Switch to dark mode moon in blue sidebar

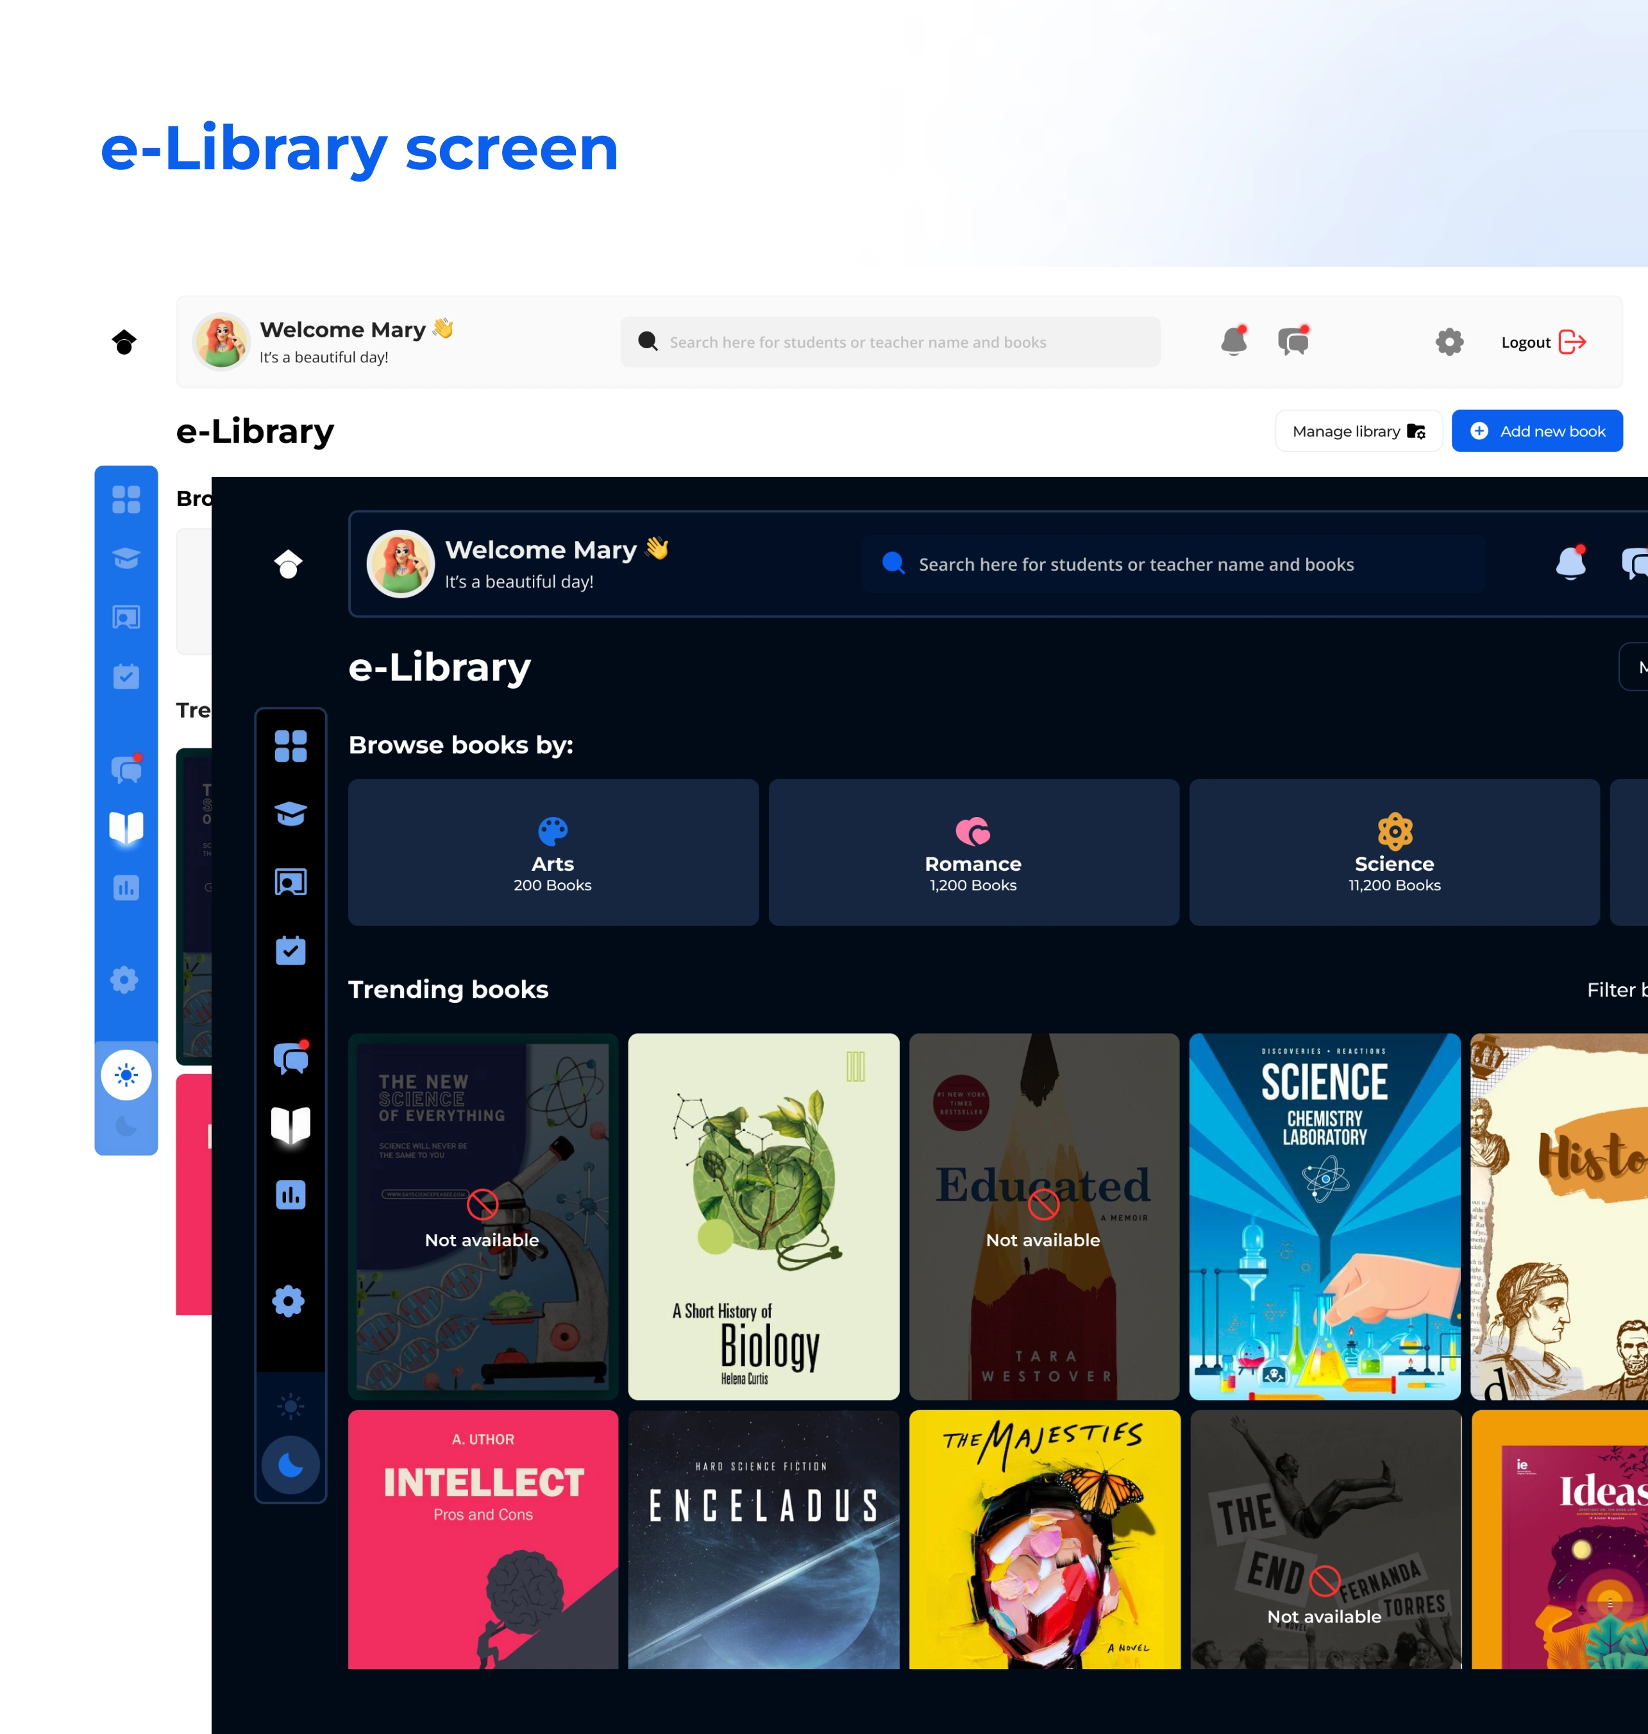[x=126, y=1126]
